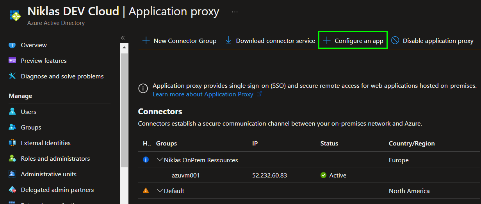Image resolution: width=481 pixels, height=204 pixels.
Task: Click the Groups icon in sidebar
Action: [x=12, y=128]
